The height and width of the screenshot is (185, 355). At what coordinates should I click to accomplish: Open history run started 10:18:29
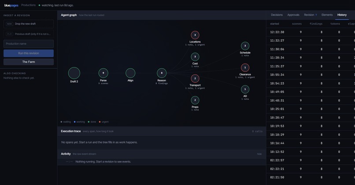[x=311, y=135]
